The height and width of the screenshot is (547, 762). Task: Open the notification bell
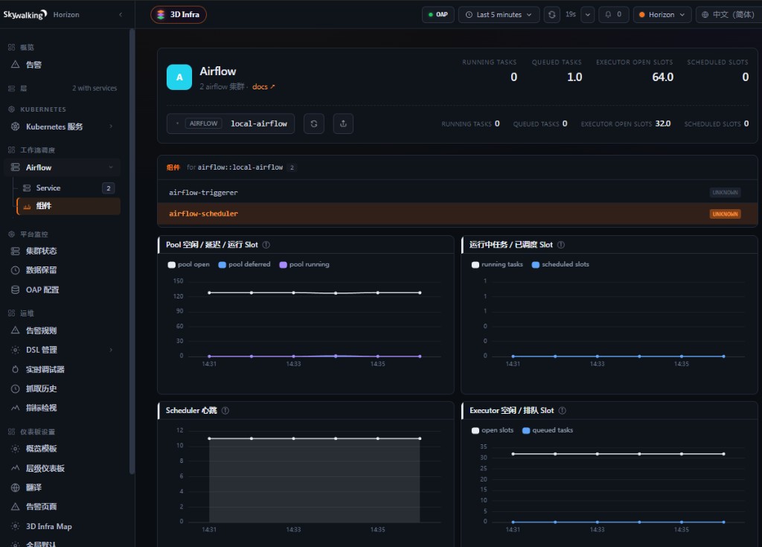pos(613,15)
